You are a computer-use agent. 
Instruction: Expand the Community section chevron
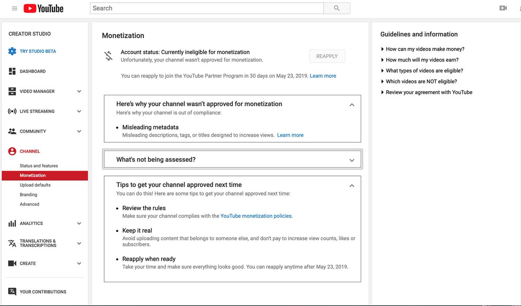(x=79, y=131)
